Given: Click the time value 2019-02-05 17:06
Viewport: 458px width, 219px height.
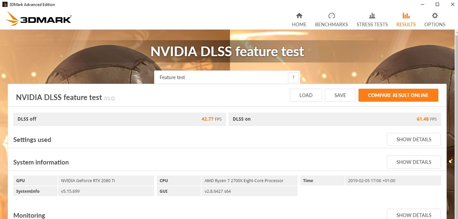Looking at the screenshot, I should tap(393, 181).
